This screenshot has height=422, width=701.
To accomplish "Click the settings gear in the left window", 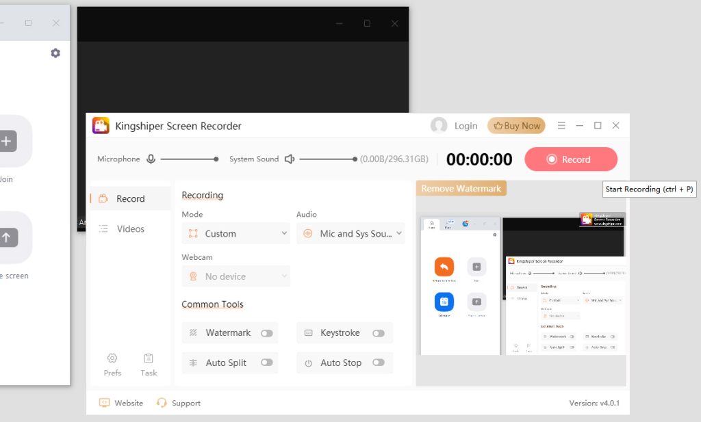I will [x=55, y=53].
